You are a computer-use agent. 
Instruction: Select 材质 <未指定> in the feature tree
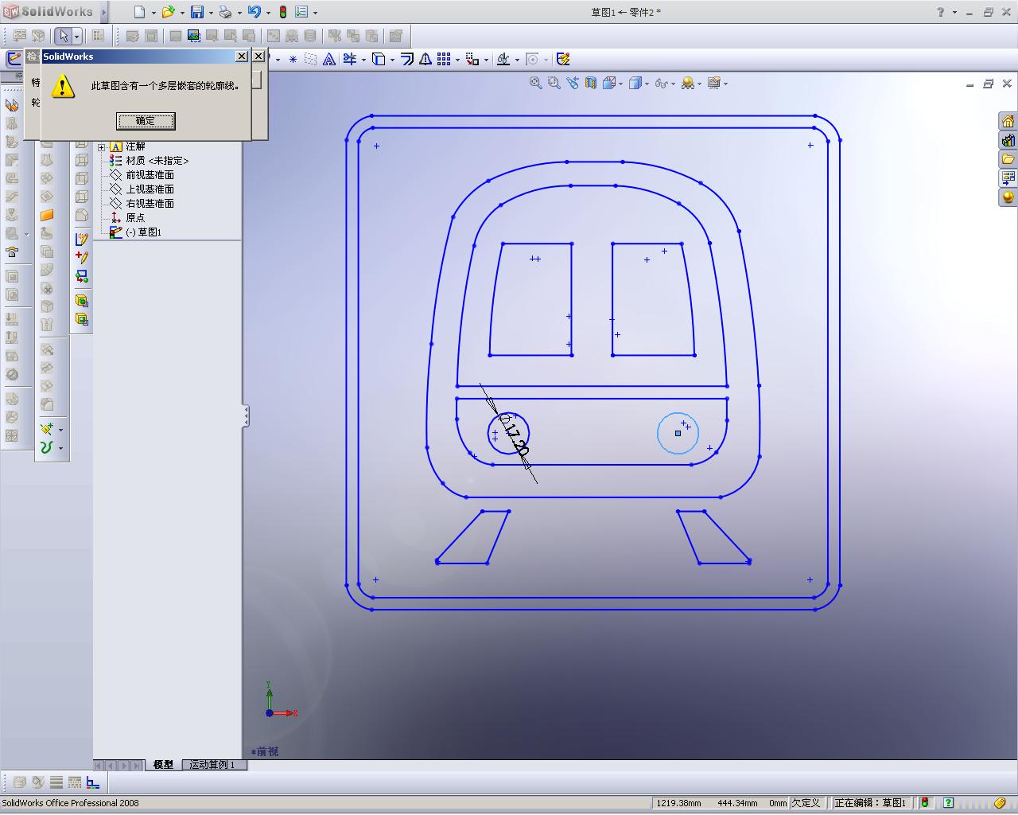[157, 161]
